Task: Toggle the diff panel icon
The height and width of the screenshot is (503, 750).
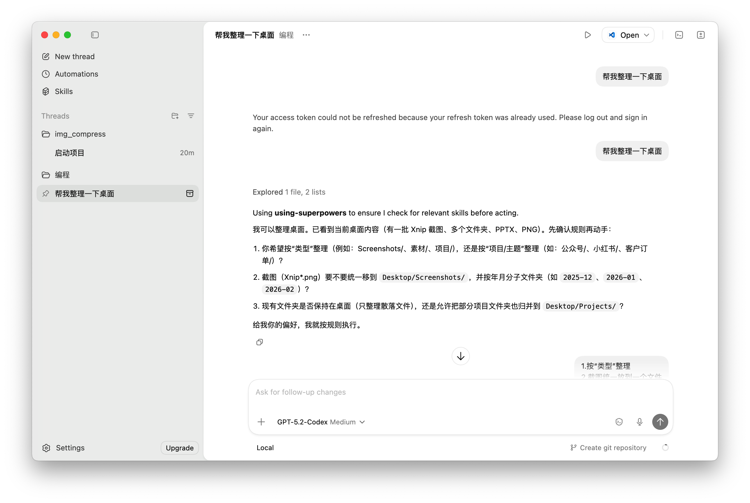Action: (701, 35)
